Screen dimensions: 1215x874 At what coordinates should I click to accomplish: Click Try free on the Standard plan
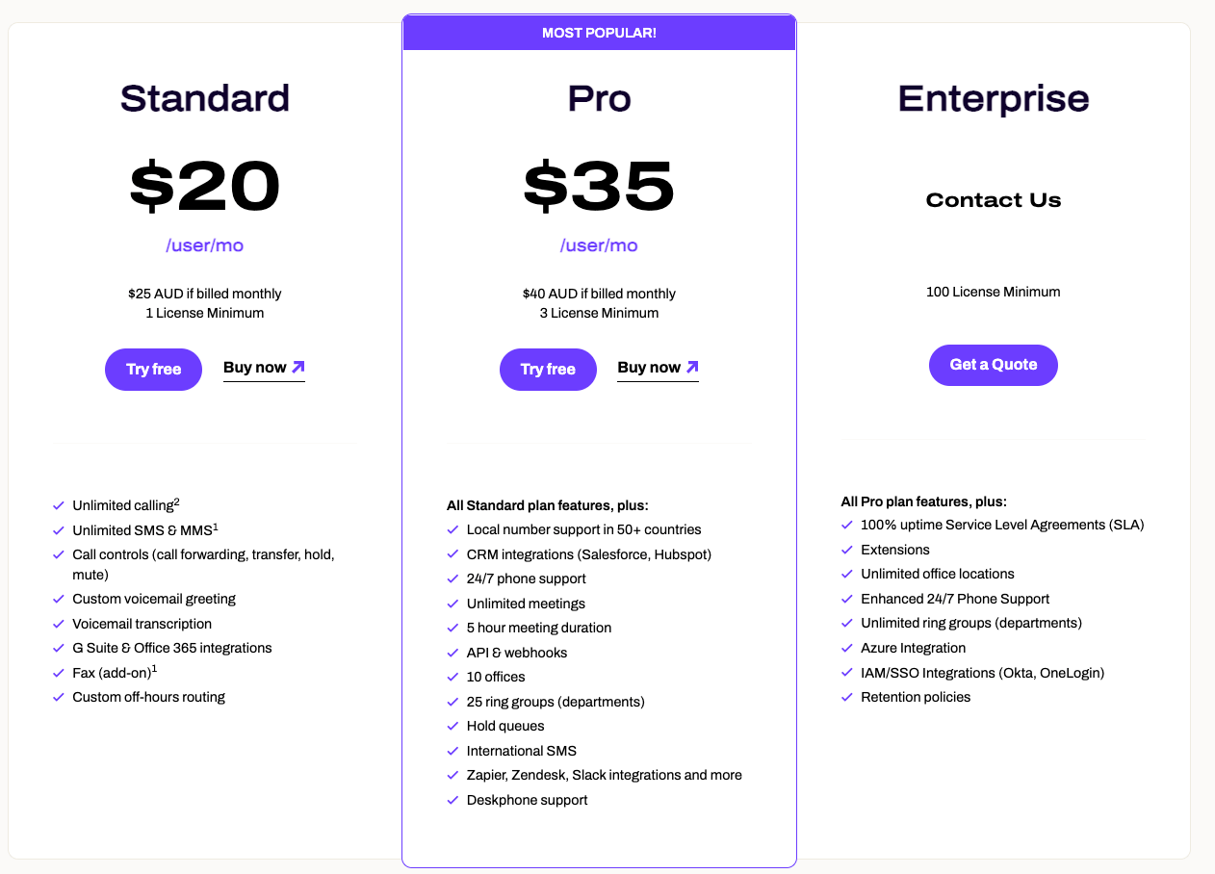pos(153,369)
